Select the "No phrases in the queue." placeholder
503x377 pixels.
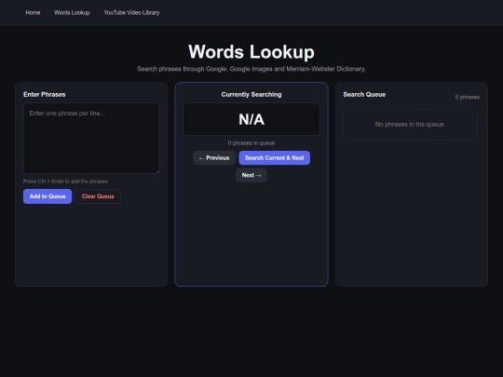point(410,125)
